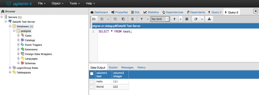This screenshot has height=95, width=259.
Task: Expand the Tablespaces node
Action: 10,72
